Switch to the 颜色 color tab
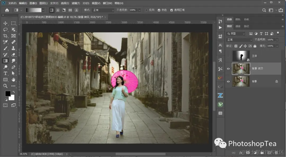This screenshot has width=286, height=157. pos(238,19)
